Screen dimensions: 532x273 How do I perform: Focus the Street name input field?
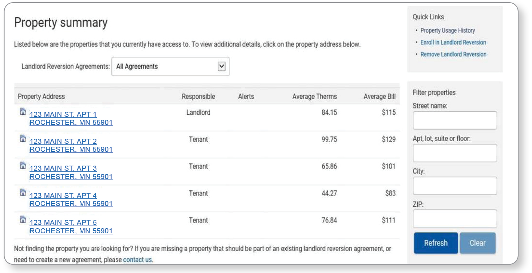(454, 120)
